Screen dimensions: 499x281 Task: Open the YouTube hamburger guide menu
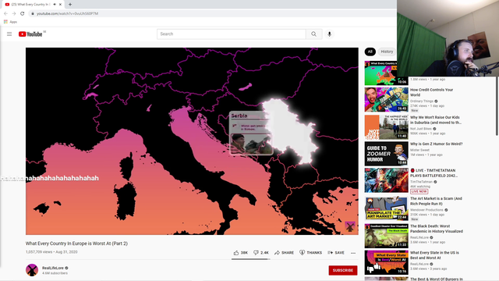coord(9,34)
